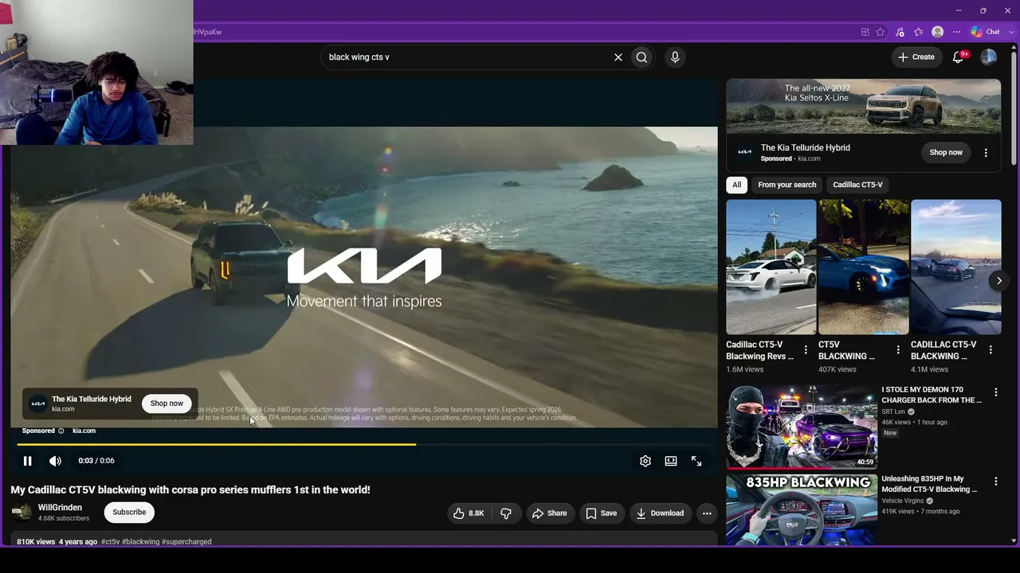Like the video with 8.8K likes
The image size is (1020, 573).
pyautogui.click(x=469, y=513)
